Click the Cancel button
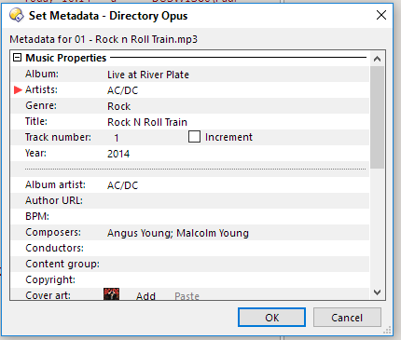 [347, 318]
